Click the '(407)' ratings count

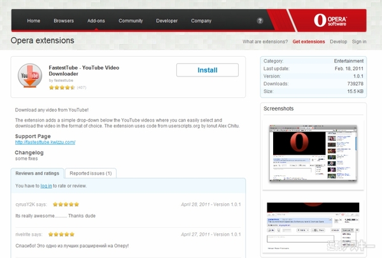pos(81,87)
